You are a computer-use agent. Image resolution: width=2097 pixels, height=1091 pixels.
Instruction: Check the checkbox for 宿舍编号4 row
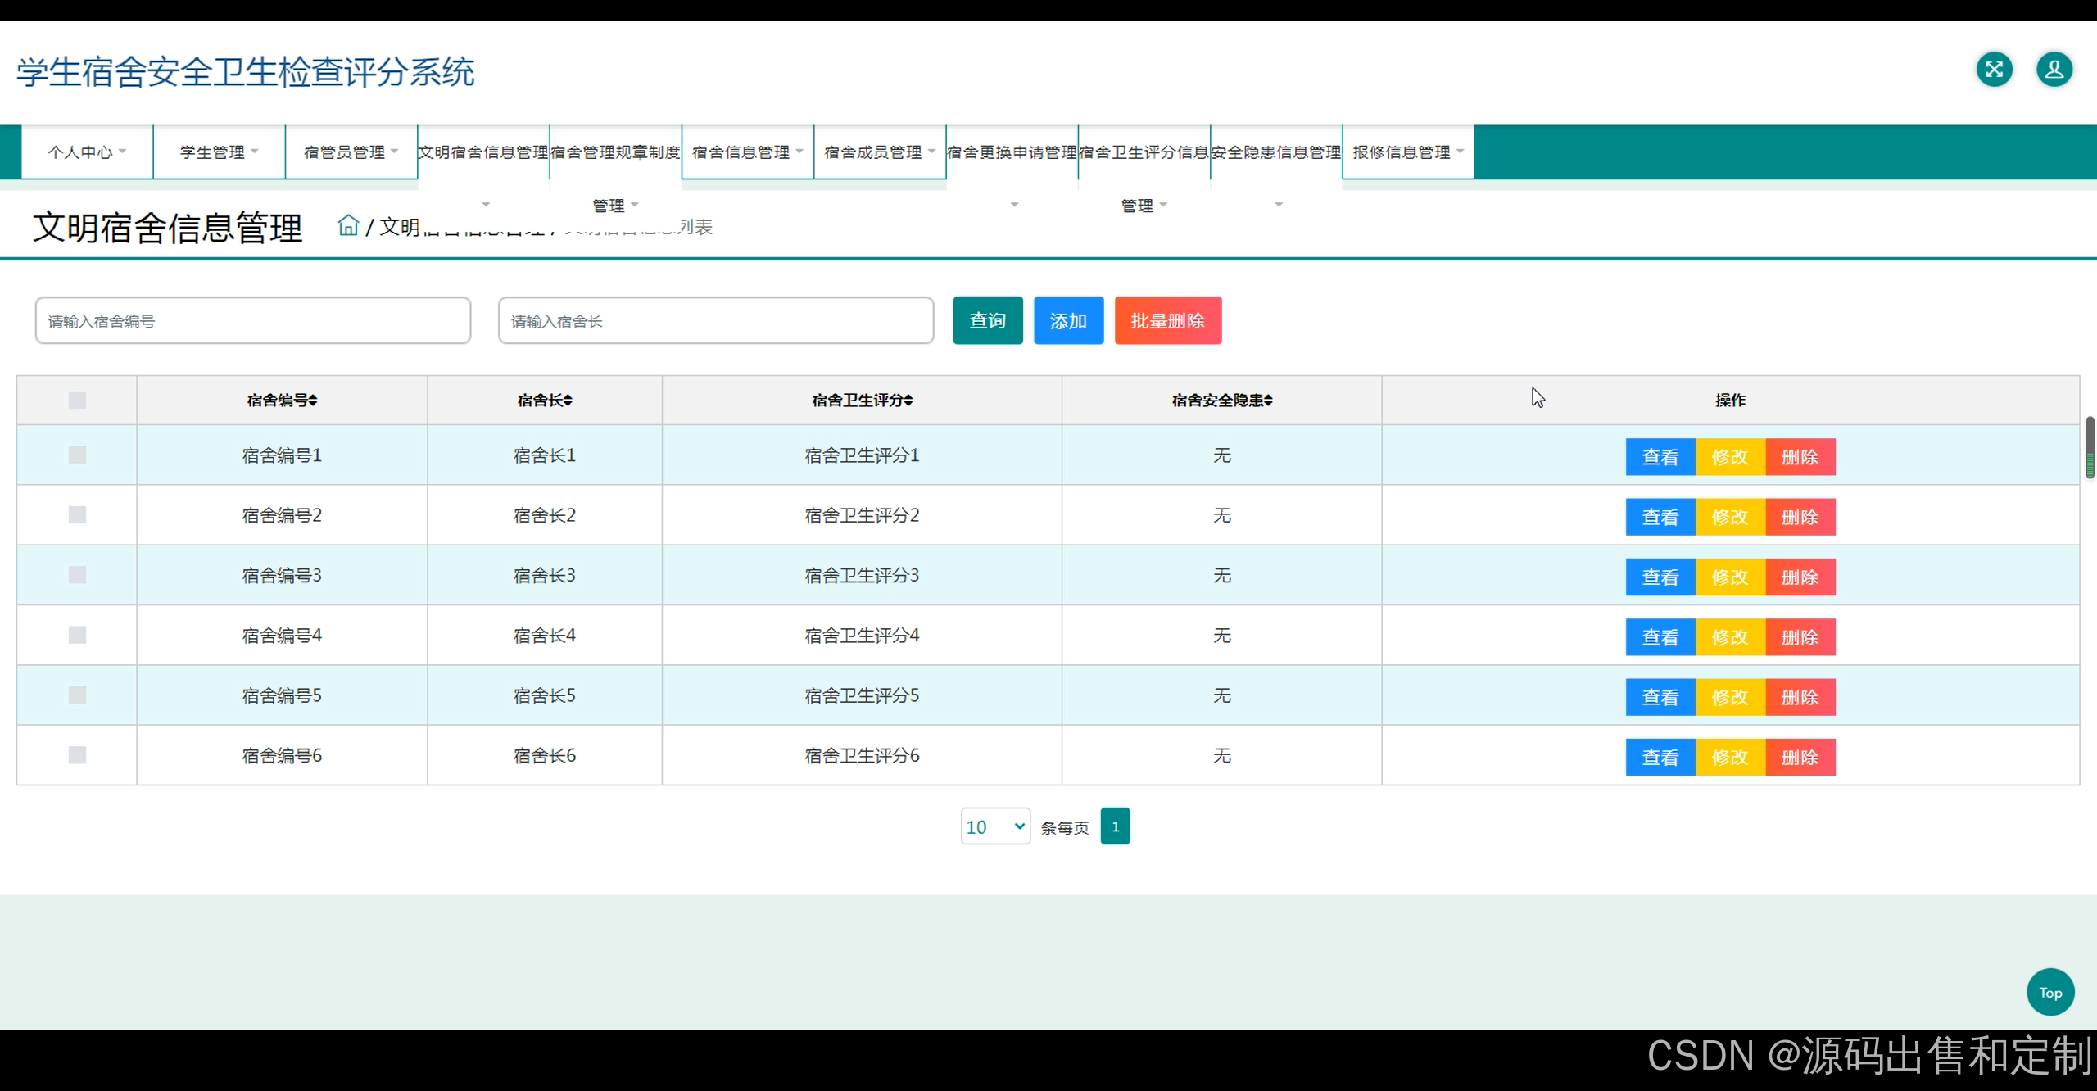click(77, 635)
